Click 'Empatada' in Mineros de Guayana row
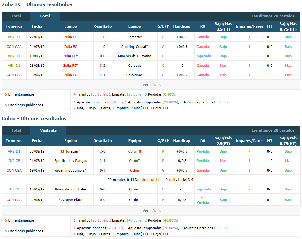Image resolution: width=302 pixels, height=239 pixels. [203, 56]
